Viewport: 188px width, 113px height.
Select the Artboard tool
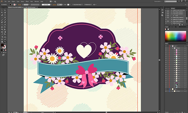tap(2, 39)
